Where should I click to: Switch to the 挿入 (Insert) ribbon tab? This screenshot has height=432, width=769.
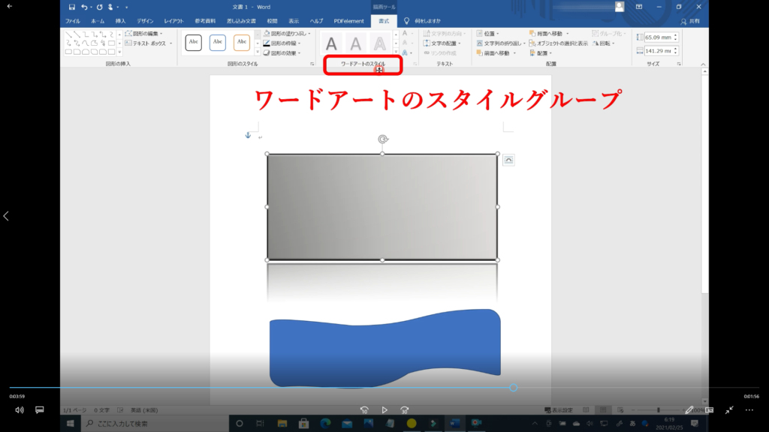[120, 21]
